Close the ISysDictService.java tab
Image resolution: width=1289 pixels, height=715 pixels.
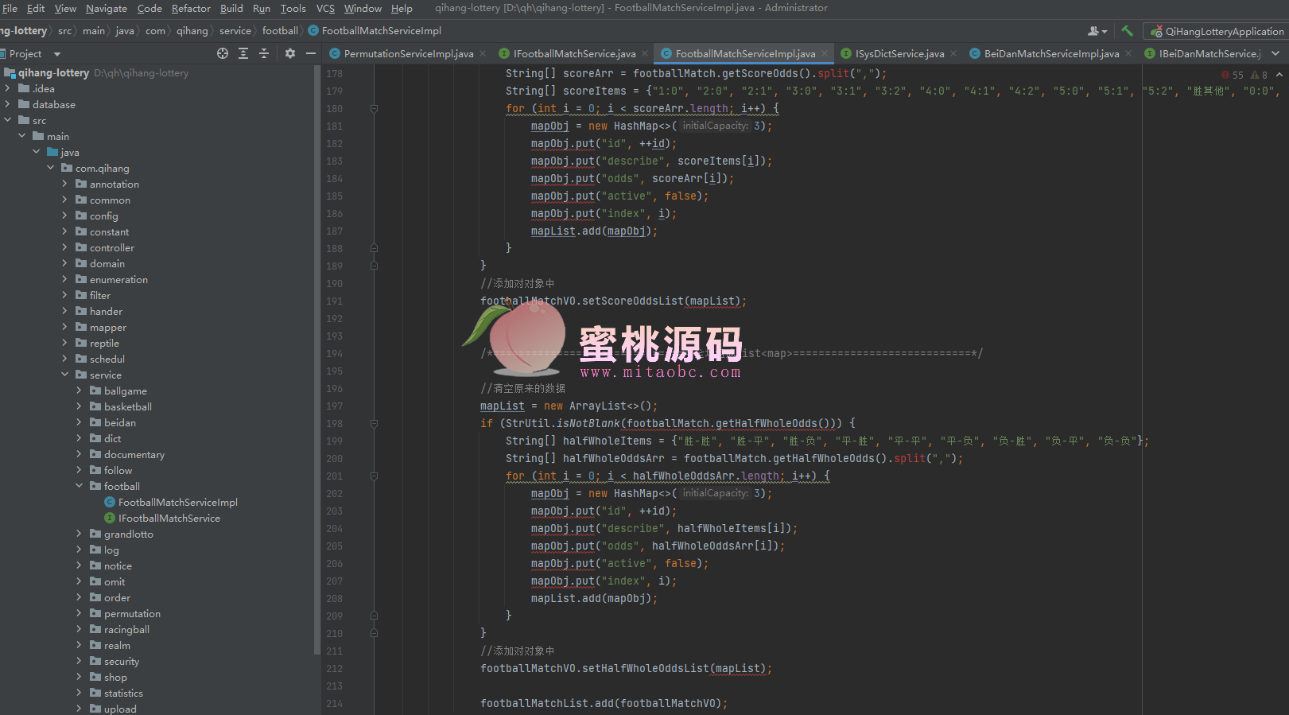click(x=953, y=53)
